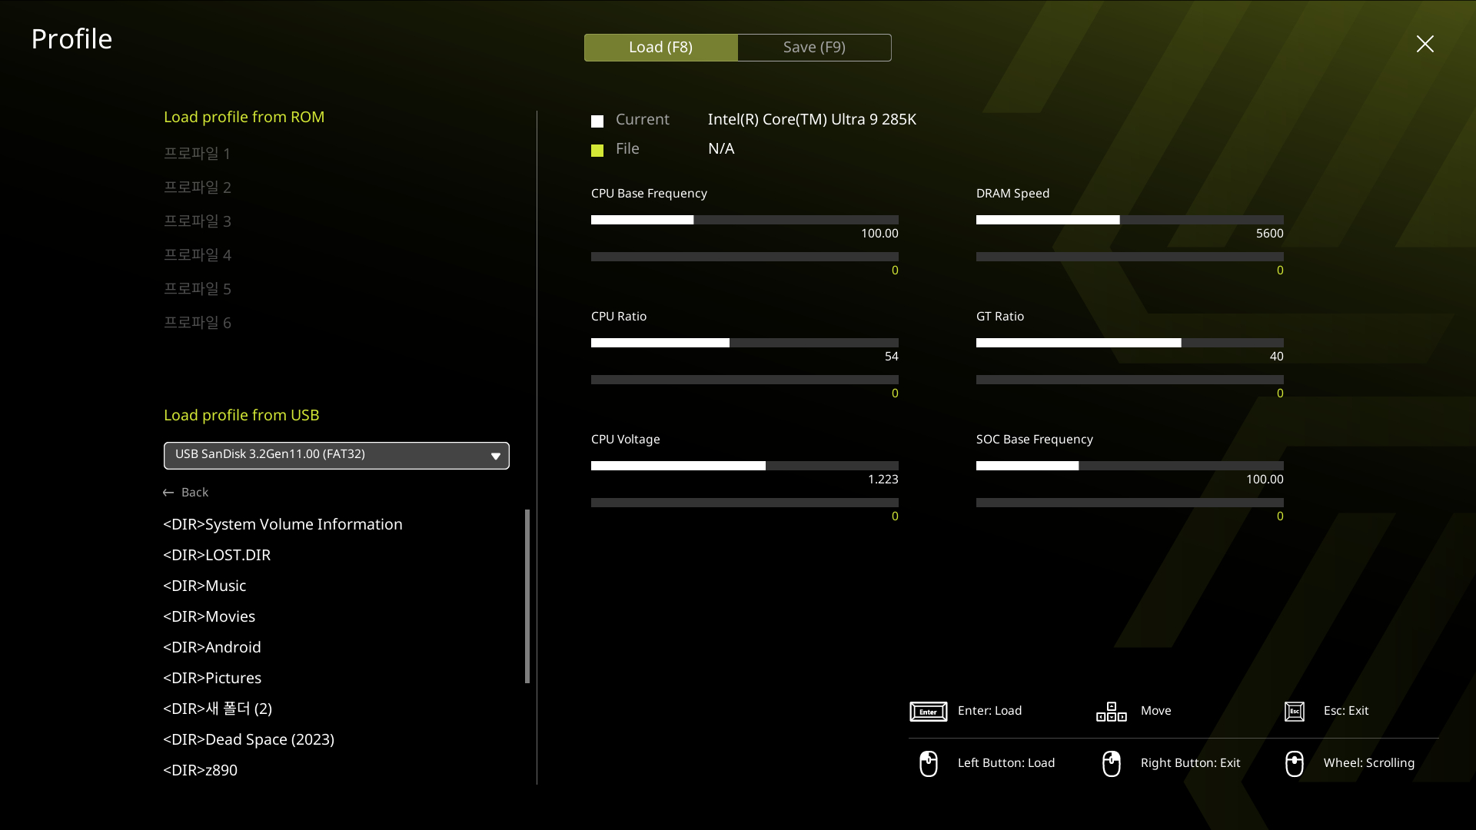1476x830 pixels.
Task: Open the z890 directory
Action: pos(201,770)
